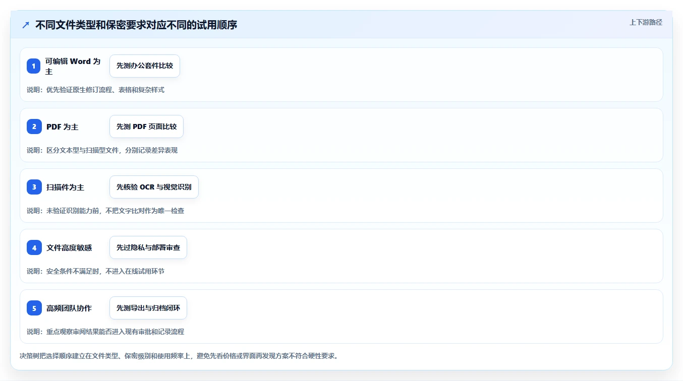The image size is (683, 381).
Task: Click the note about 未验证识别能力前
Action: pos(105,211)
